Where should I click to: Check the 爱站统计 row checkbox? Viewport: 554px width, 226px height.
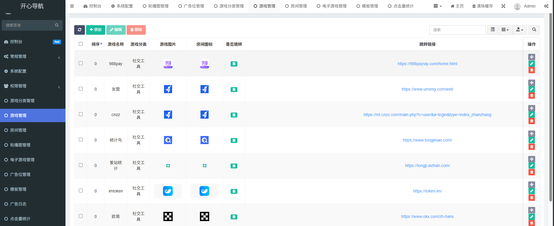[x=81, y=165]
